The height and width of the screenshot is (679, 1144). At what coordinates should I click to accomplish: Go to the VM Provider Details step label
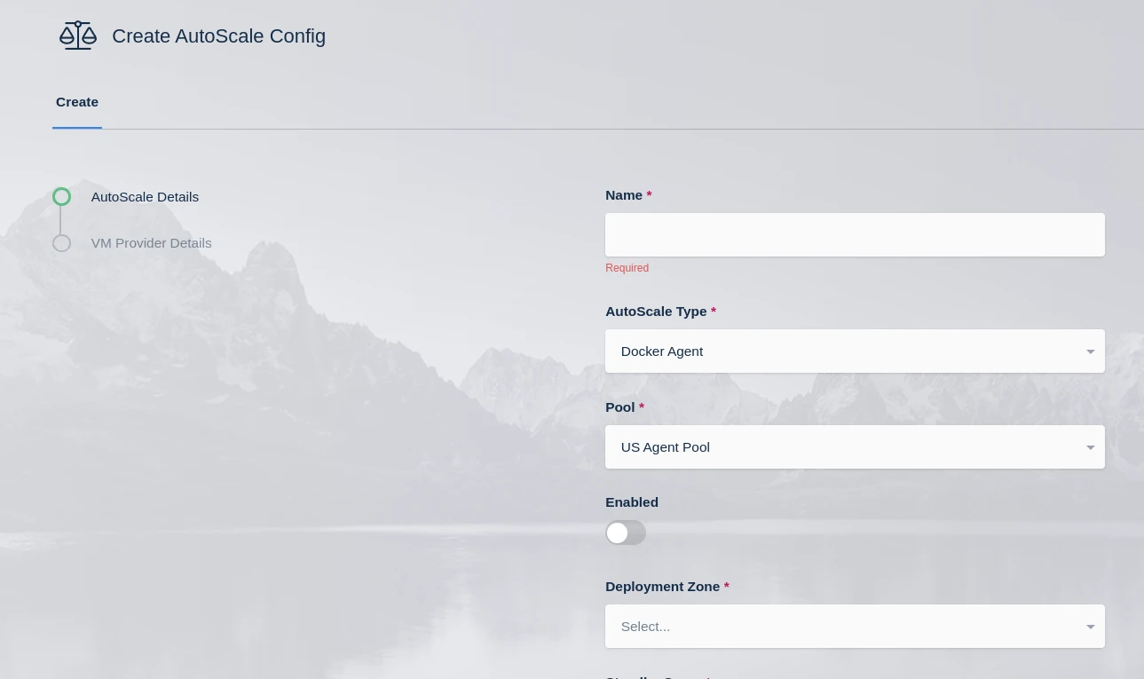(151, 243)
